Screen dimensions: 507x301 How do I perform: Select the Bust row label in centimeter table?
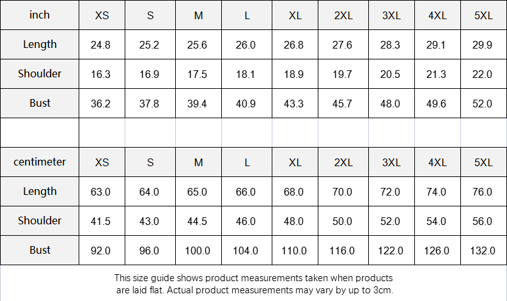[40, 250]
